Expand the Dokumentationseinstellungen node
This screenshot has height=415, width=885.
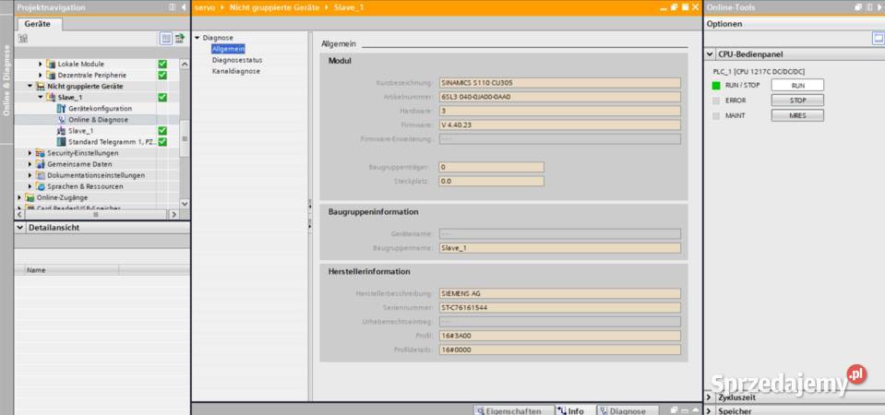click(x=30, y=175)
